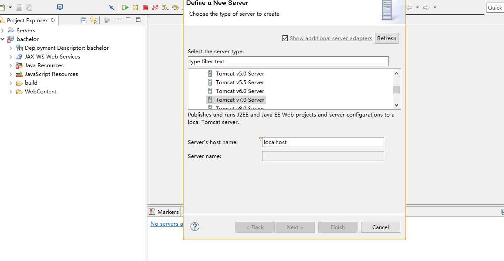
Task: Click the Back navigation arrow in toolbar
Action: 409,7
